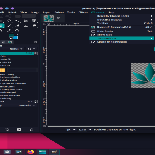Screen dimensions: 155x155
Task: Toggle Single-Window Mode checkbox
Action: point(93,42)
